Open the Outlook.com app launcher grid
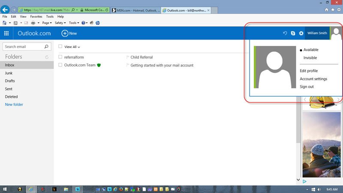The height and width of the screenshot is (193, 343). [6, 33]
